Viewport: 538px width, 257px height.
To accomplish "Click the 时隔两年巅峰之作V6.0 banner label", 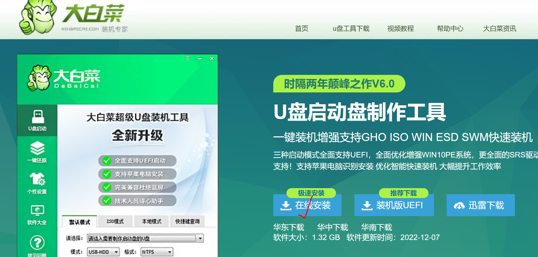I will (x=339, y=84).
